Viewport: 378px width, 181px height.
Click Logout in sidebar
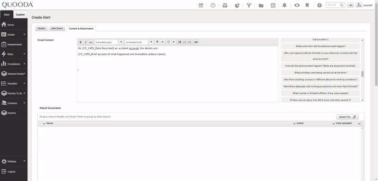pyautogui.click(x=14, y=172)
